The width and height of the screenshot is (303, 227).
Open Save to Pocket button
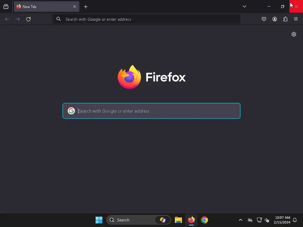264,19
